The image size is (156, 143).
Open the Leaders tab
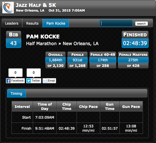(12, 23)
